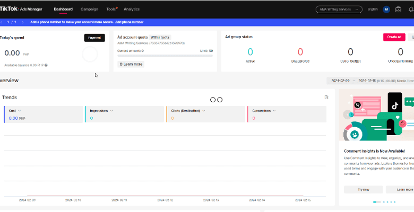Image resolution: width=414 pixels, height=212 pixels.
Task: Click the previous slide arrow on promo card
Action: coord(347,114)
